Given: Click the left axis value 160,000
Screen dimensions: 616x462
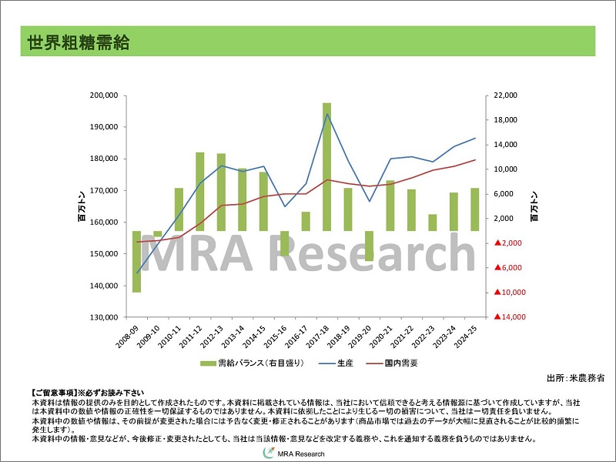Looking at the screenshot, I should pyautogui.click(x=104, y=223).
